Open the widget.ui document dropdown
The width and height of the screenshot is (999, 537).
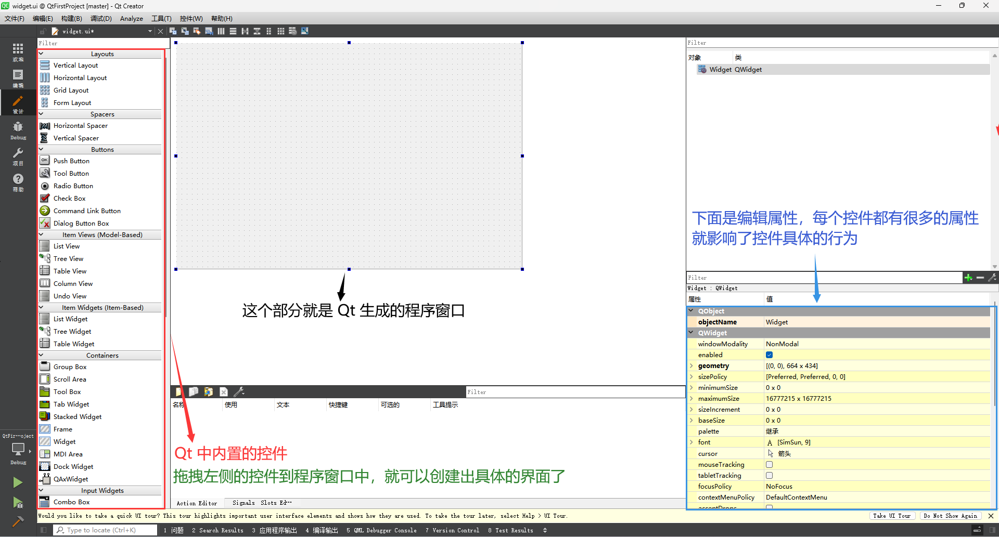pyautogui.click(x=150, y=31)
